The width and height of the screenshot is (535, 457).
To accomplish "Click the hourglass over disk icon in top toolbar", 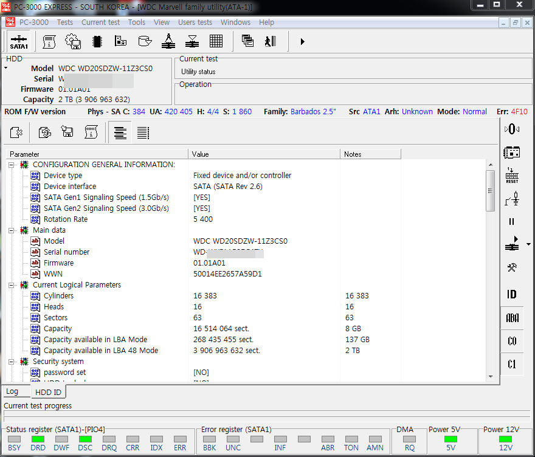I will click(192, 41).
